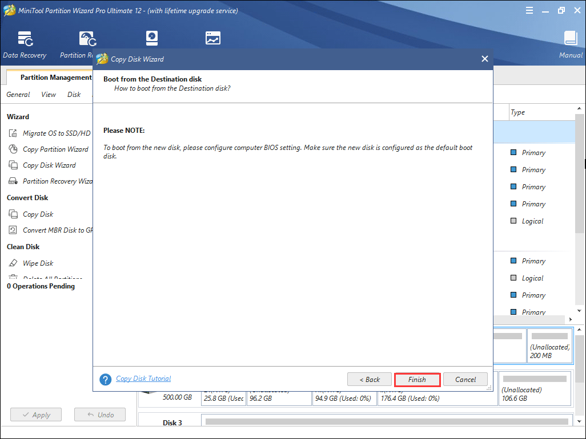Click the partition list vertical scrollbar
586x439 pixels.
tap(579, 173)
